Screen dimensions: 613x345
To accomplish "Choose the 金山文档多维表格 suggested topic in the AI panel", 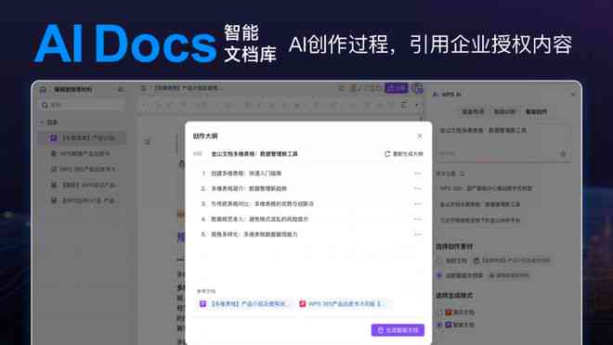I will pos(479,204).
